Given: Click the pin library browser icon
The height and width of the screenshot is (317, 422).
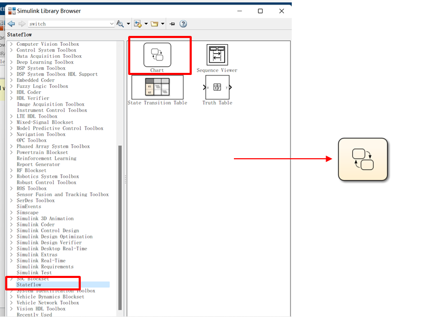Looking at the screenshot, I should pos(172,24).
